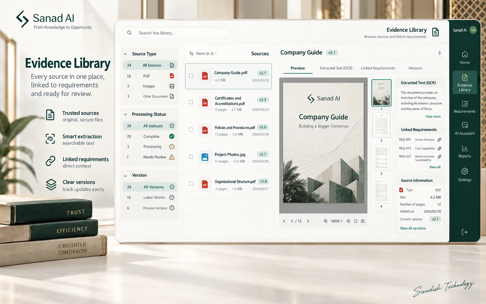This screenshot has width=486, height=304.
Task: Click View more under Extracted Text
Action: click(x=433, y=116)
